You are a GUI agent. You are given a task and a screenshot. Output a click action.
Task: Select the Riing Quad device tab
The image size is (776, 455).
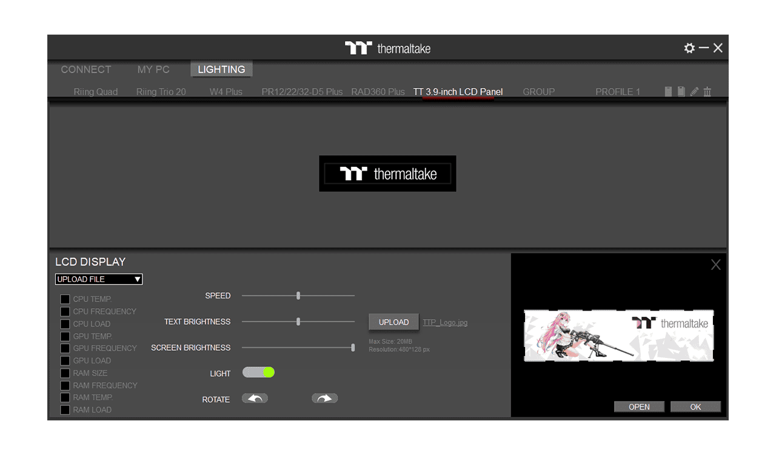pos(96,92)
